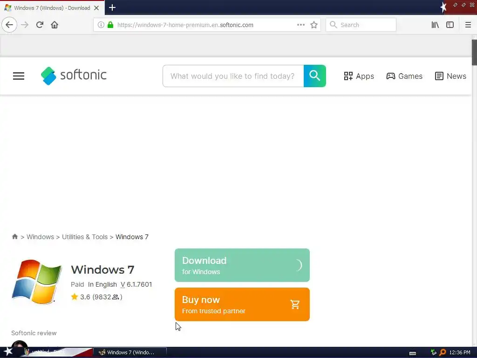Click the orange magnifier tray icon
This screenshot has width=477, height=358.
tap(443, 352)
